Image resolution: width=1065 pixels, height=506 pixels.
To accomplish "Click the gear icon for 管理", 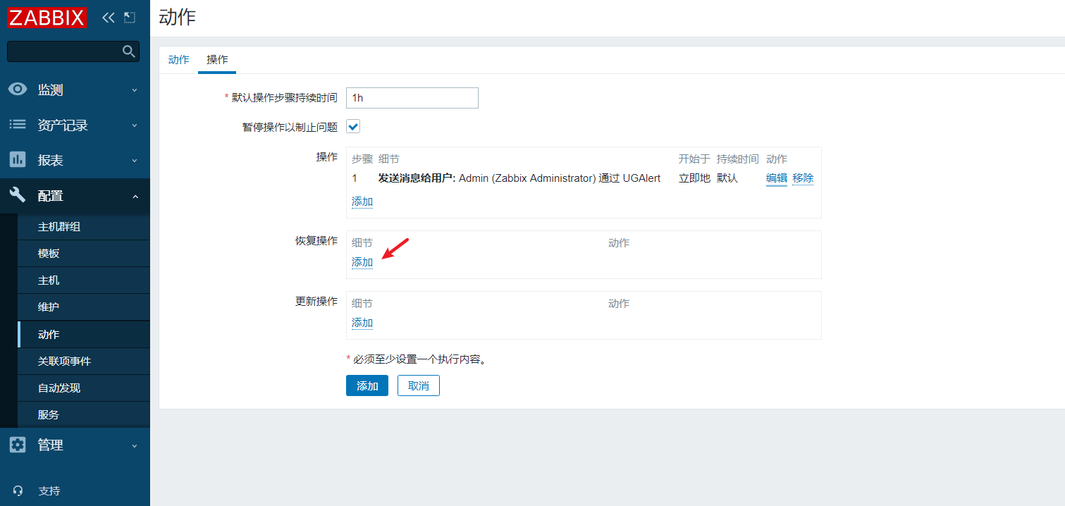I will click(x=18, y=445).
